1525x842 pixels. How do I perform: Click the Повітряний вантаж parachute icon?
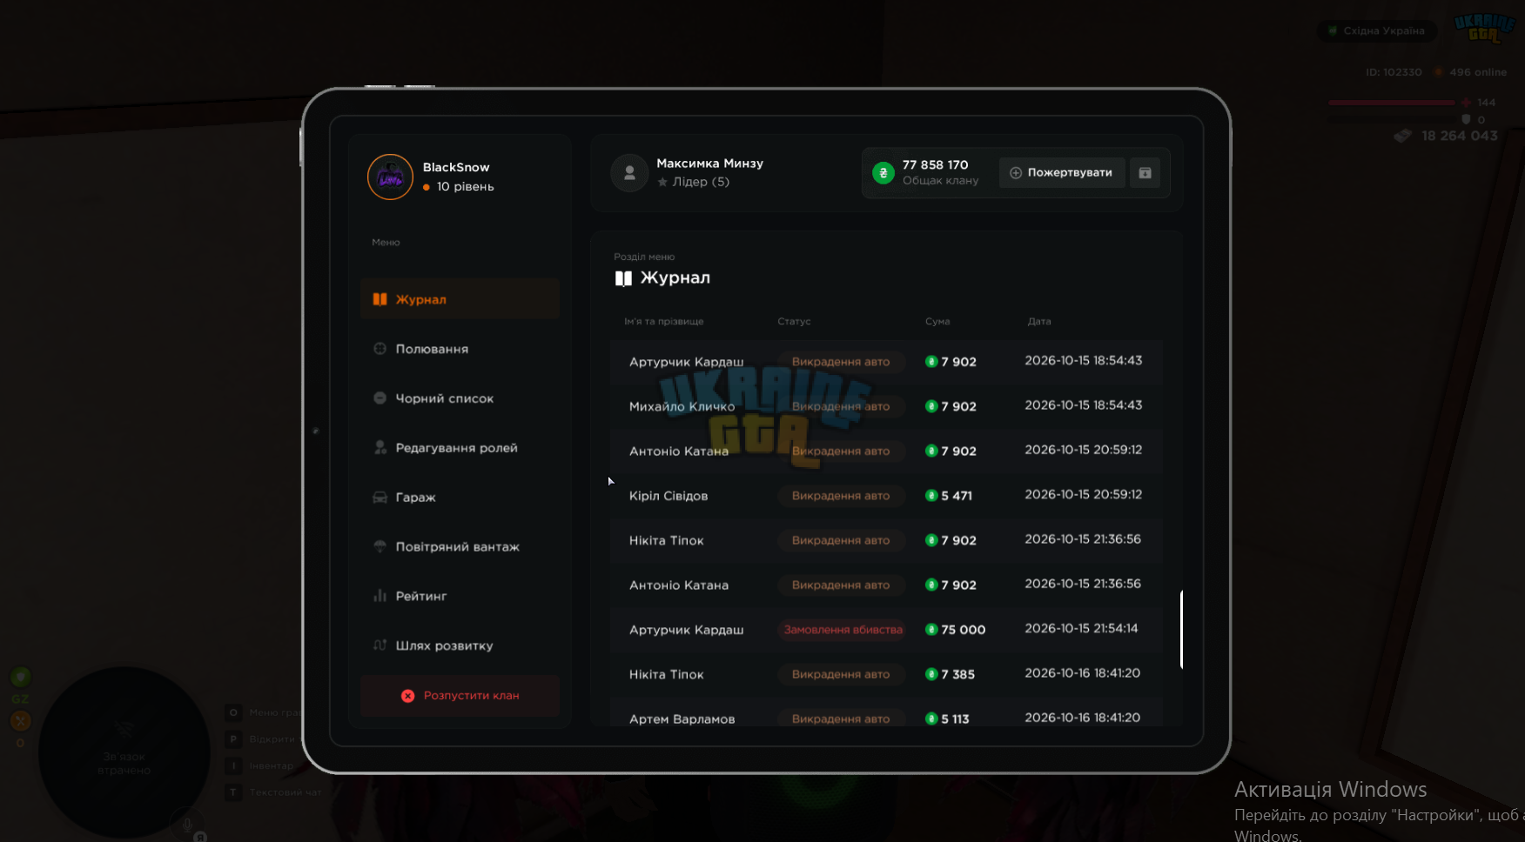[x=380, y=547]
